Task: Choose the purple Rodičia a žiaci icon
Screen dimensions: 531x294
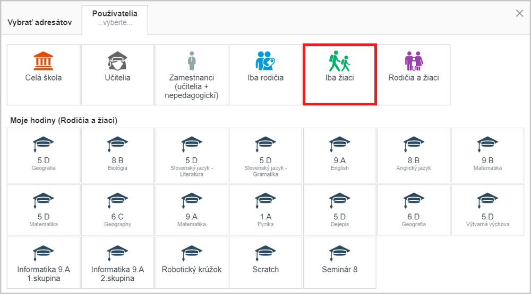Action: [414, 61]
